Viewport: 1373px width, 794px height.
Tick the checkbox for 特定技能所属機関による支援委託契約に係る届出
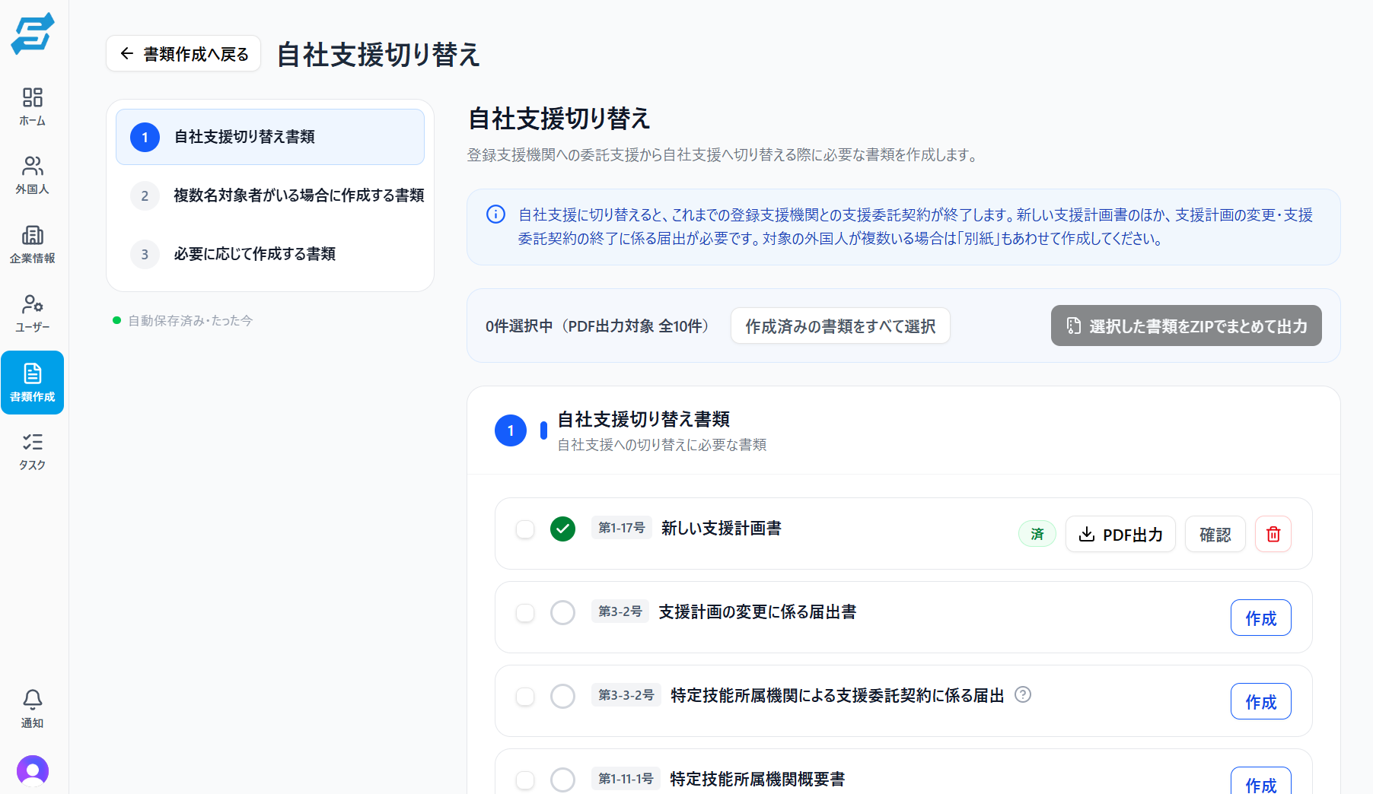tap(525, 697)
